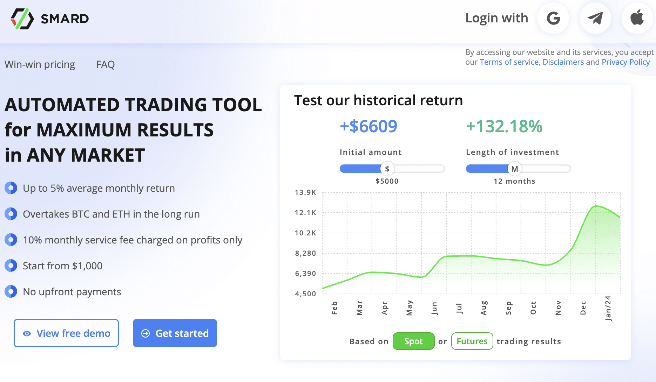Screen dimensions: 656x382
Task: Click the 'Nov' month label on chart
Action: point(558,308)
